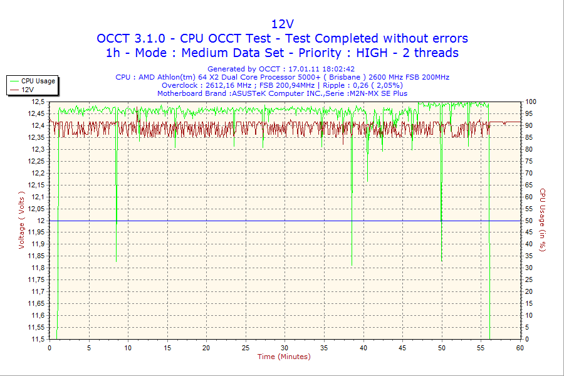The height and width of the screenshot is (376, 564).
Task: Click the 'Generated by OCCT : 17.01.11 18:02:42' text
Action: [281, 69]
